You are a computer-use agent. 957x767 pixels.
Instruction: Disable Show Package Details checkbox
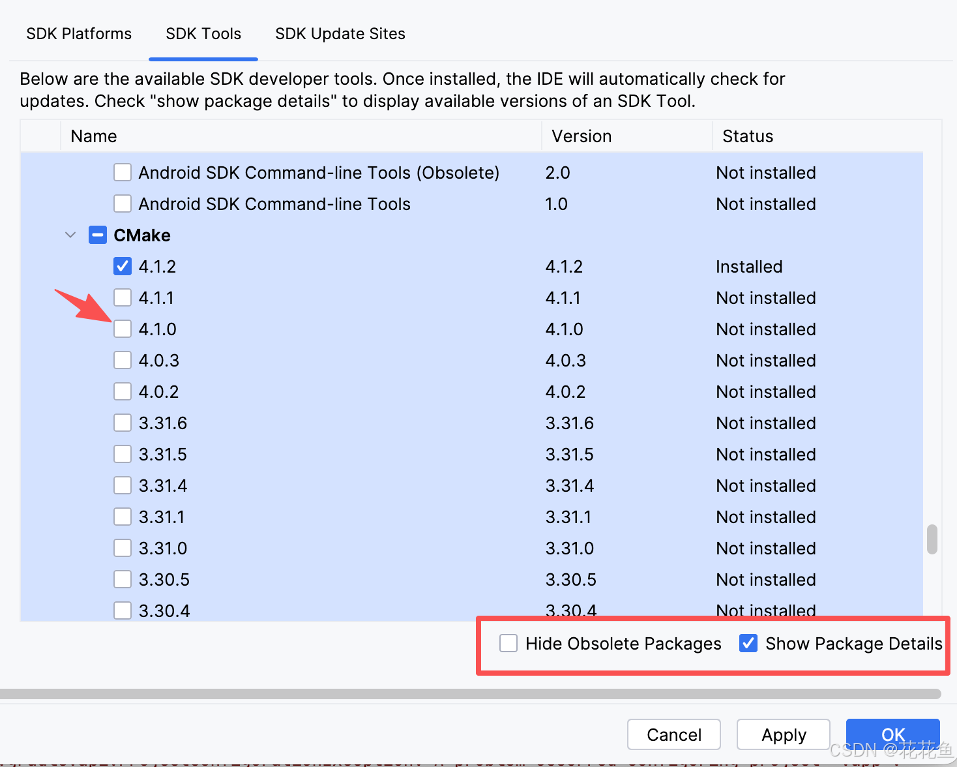[x=748, y=643]
